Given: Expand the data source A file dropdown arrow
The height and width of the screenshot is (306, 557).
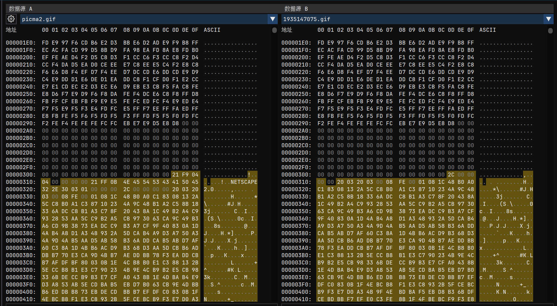Looking at the screenshot, I should tap(273, 19).
